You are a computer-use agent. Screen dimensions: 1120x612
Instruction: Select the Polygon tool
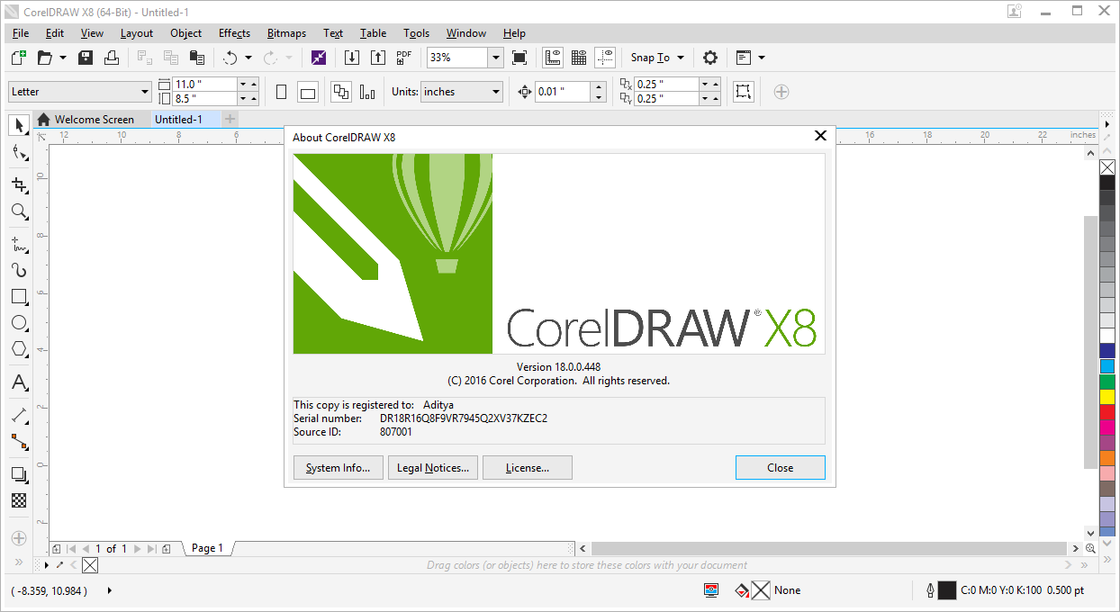(x=19, y=349)
